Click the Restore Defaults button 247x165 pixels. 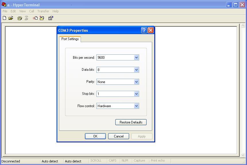pyautogui.click(x=131, y=122)
